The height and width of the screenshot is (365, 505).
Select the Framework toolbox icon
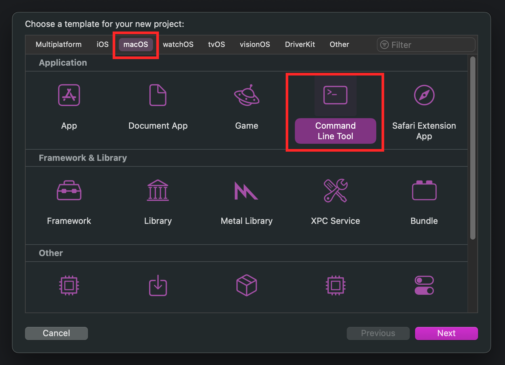pos(69,190)
